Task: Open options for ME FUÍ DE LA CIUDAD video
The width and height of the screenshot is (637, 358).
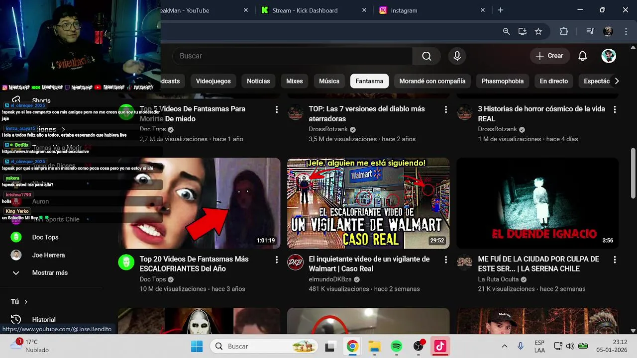Action: [x=615, y=260]
